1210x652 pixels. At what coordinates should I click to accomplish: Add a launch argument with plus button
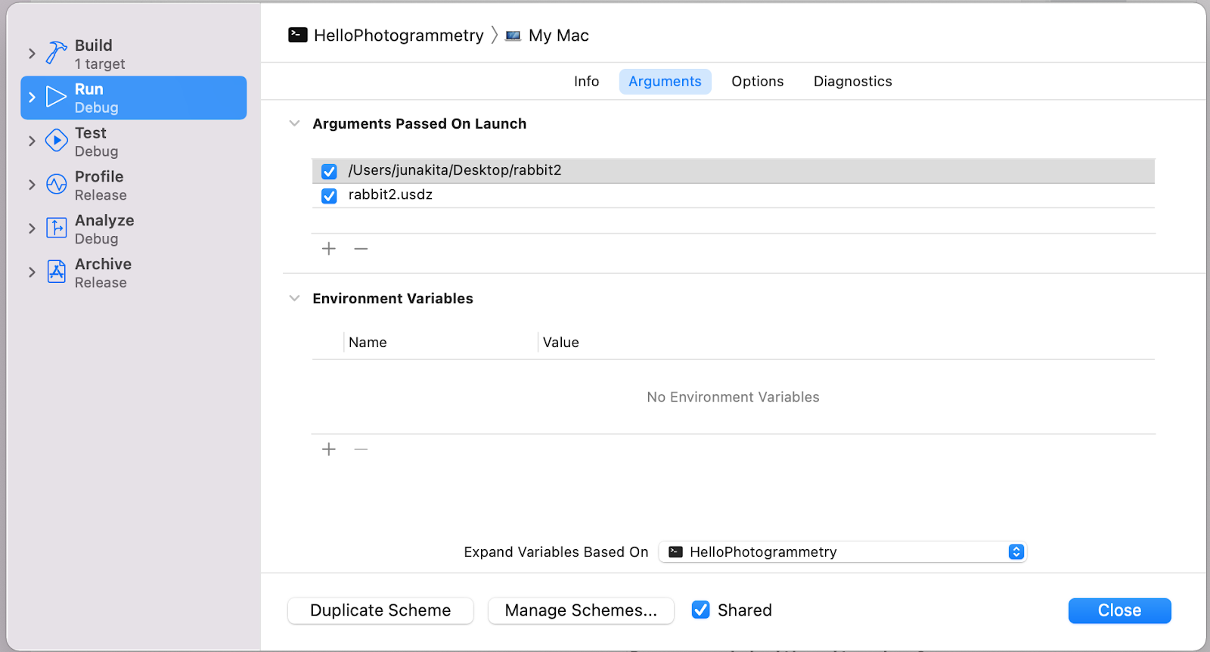point(329,249)
